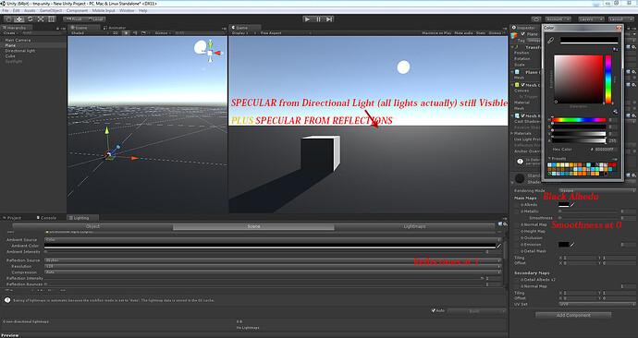Click the Play button
638x338 pixels.
pos(308,19)
